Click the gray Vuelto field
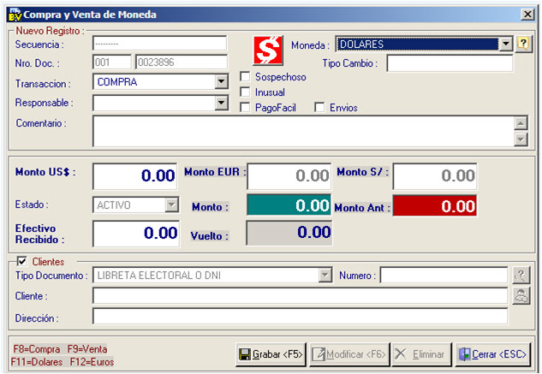 [x=289, y=233]
